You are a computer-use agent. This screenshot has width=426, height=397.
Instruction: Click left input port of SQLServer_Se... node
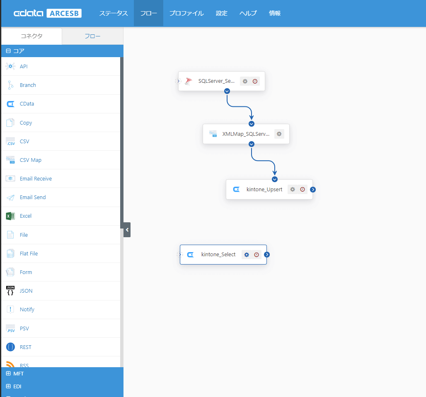pos(178,81)
